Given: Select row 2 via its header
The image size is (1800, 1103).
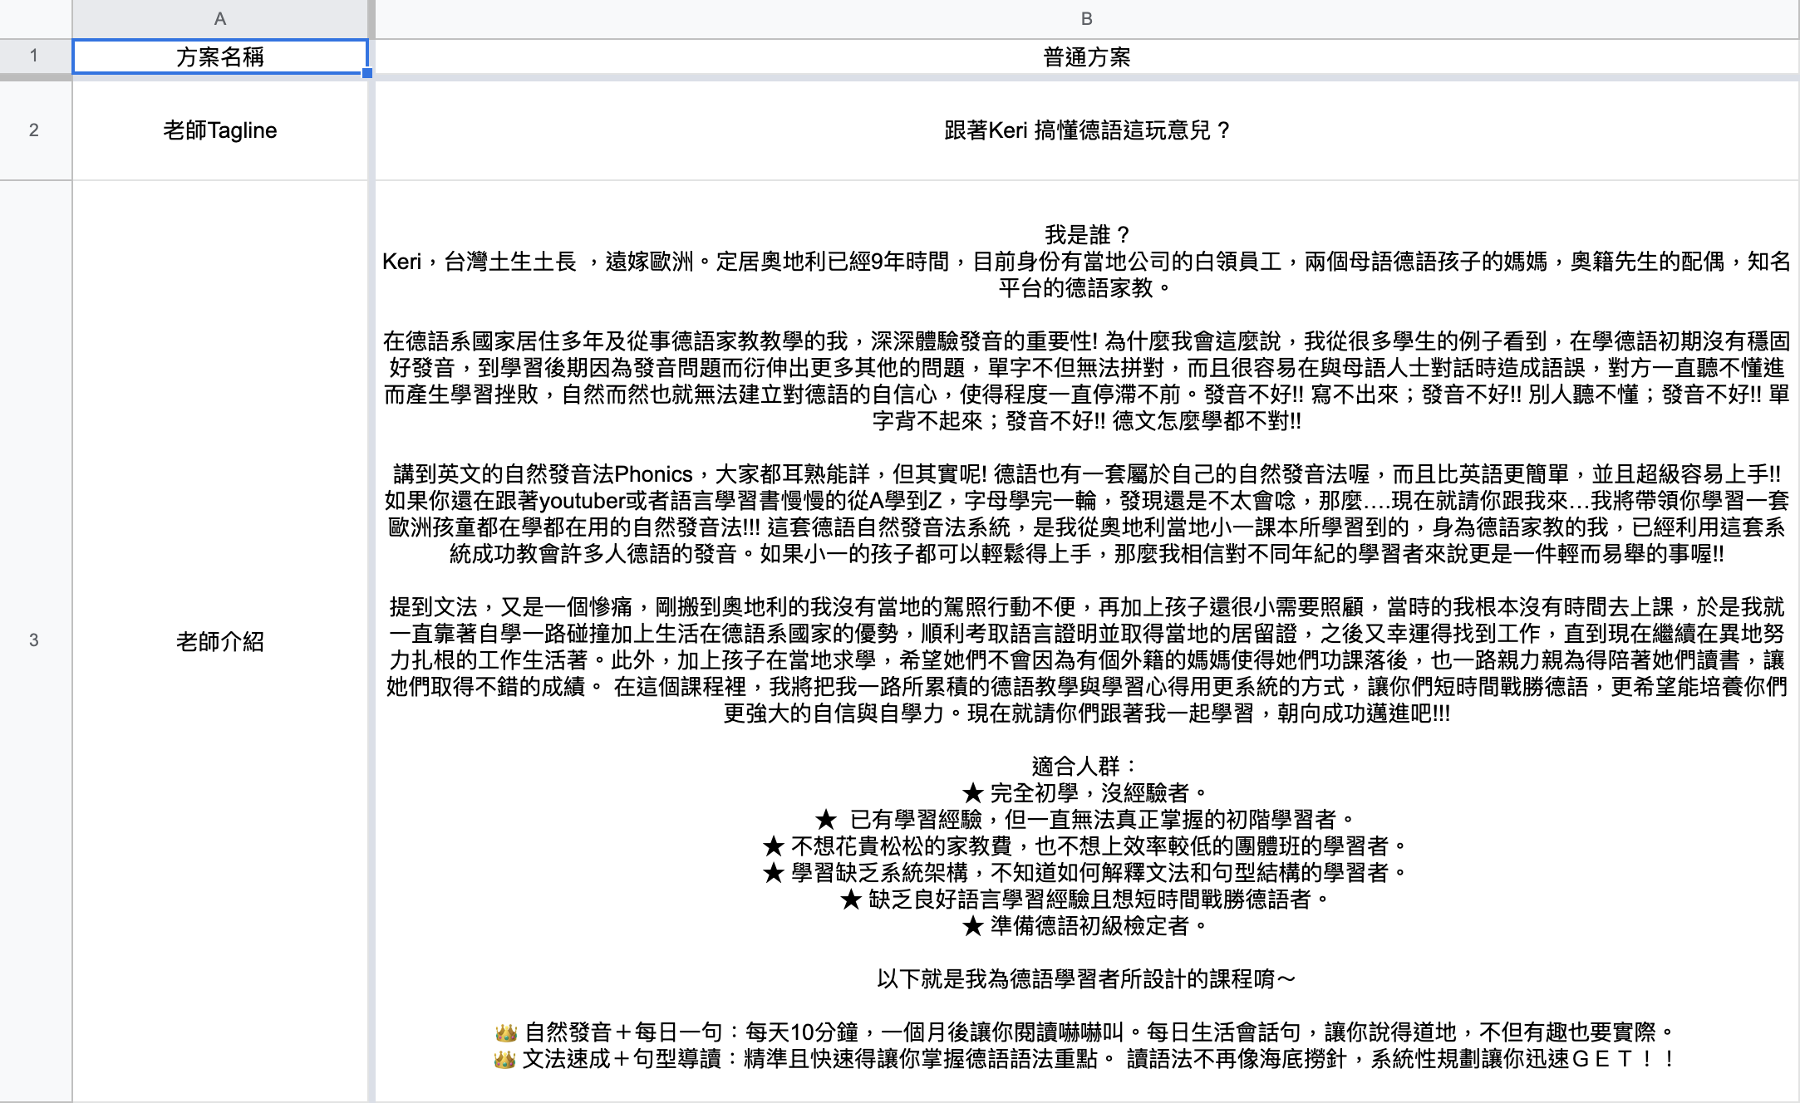Looking at the screenshot, I should [x=34, y=130].
